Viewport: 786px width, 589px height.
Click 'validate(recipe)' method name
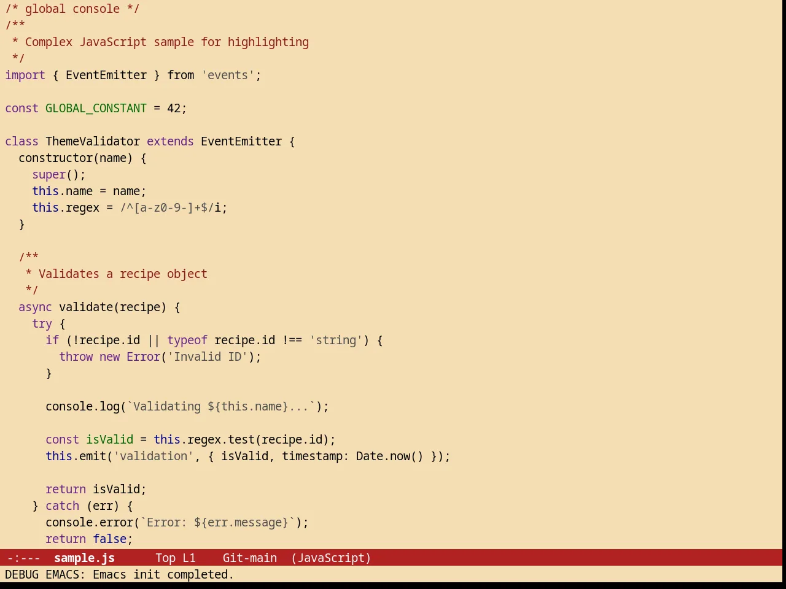[112, 307]
